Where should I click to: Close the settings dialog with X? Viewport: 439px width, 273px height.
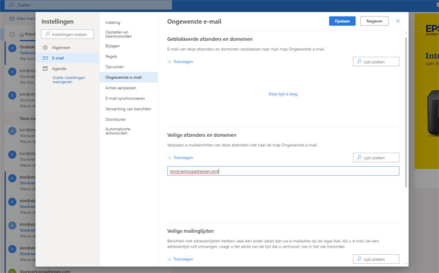(x=398, y=21)
